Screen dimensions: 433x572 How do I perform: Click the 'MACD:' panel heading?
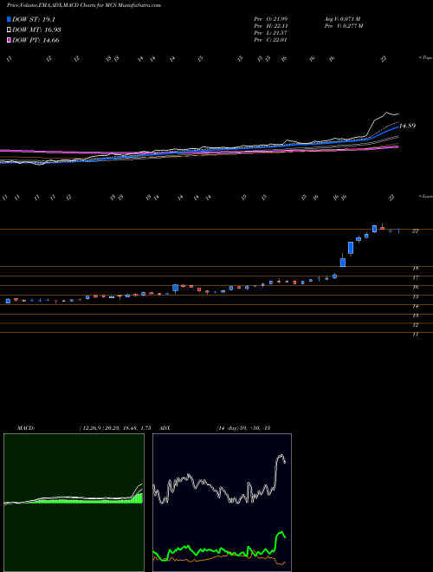point(26,428)
